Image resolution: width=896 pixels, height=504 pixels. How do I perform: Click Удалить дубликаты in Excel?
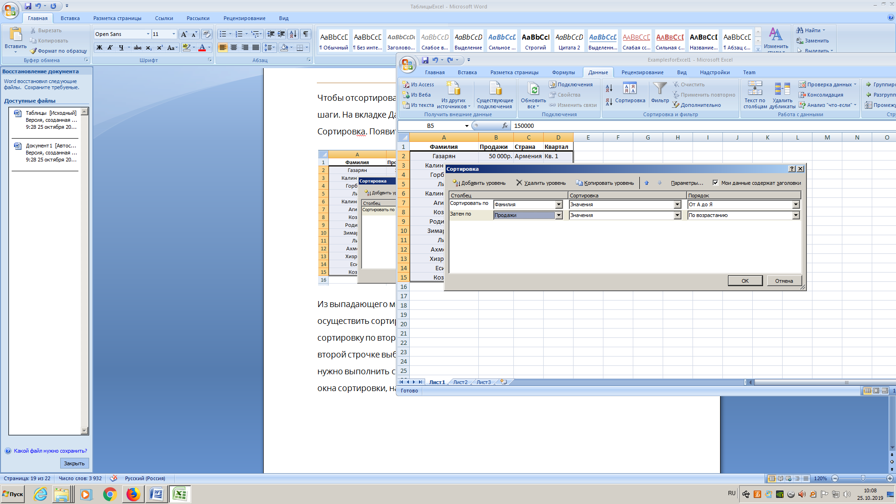click(x=782, y=95)
